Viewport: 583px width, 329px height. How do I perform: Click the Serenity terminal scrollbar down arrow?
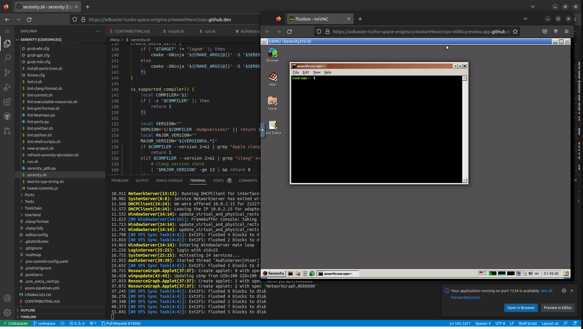click(x=465, y=181)
